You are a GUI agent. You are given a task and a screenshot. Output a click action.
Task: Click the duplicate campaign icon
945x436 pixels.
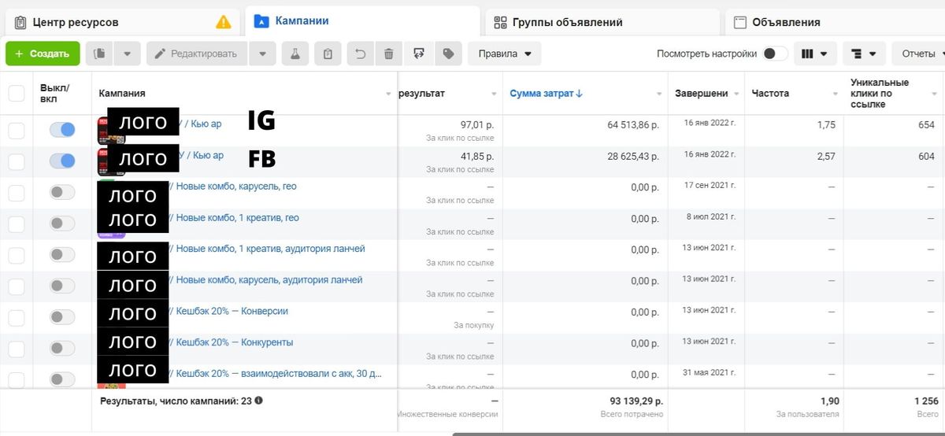click(x=99, y=54)
